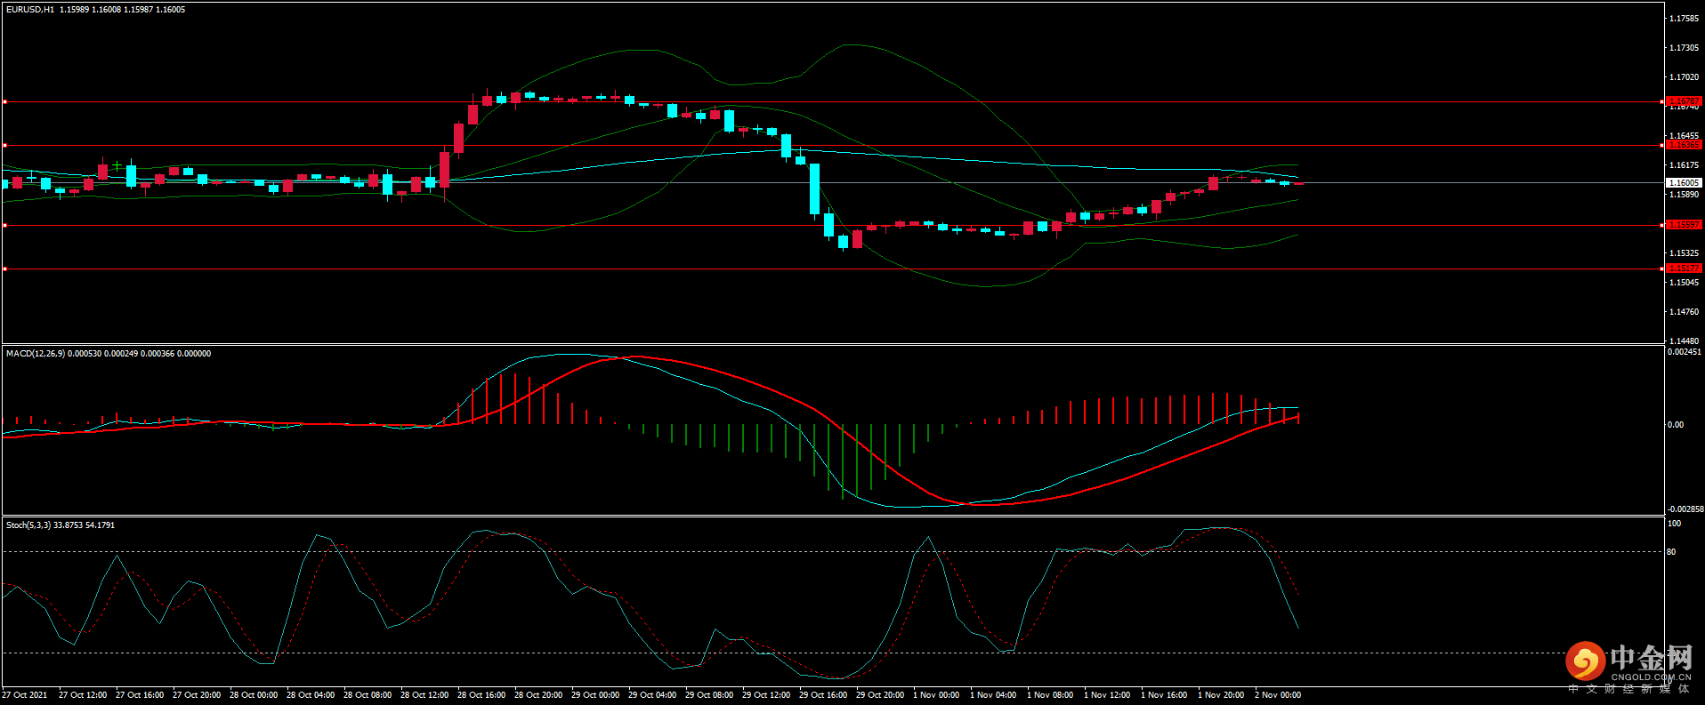1705x705 pixels.
Task: Click the 27 Oct 2021 time axis label
Action: pyautogui.click(x=25, y=695)
